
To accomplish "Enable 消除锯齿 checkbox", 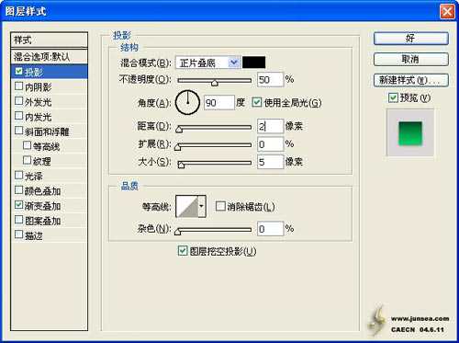I will 220,206.
